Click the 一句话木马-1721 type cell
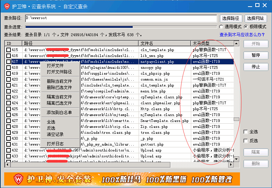Screen dimensions: 272x188 pos(208,79)
